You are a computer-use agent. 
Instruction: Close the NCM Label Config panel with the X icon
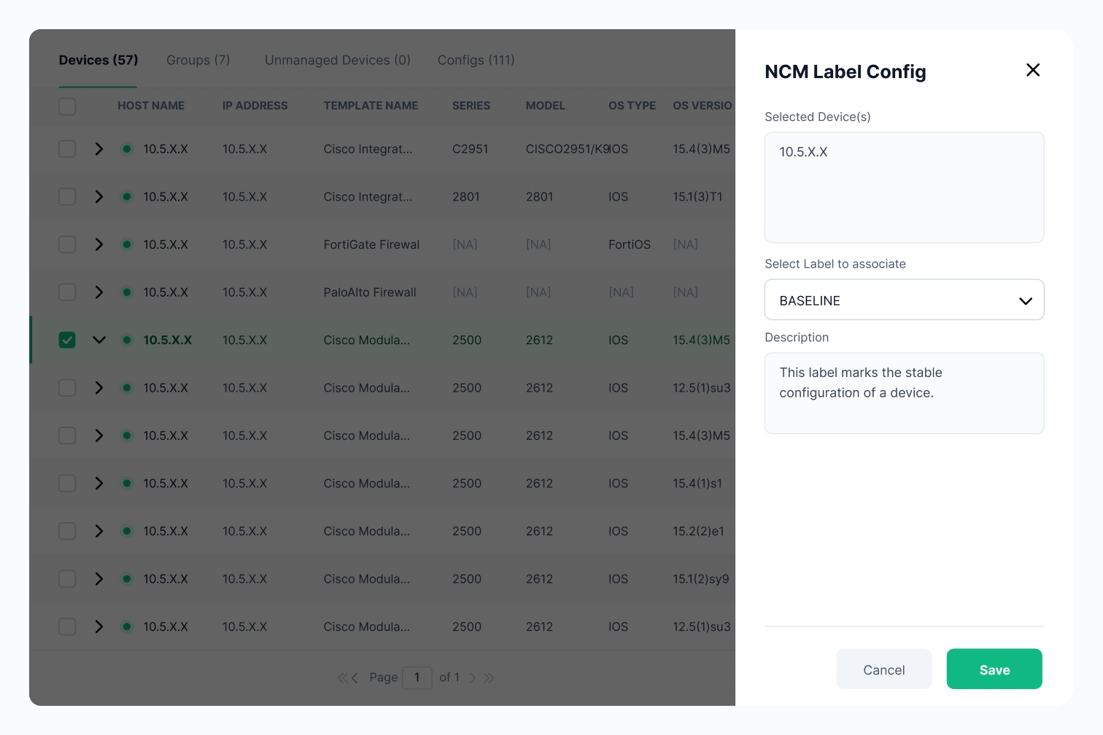point(1033,70)
